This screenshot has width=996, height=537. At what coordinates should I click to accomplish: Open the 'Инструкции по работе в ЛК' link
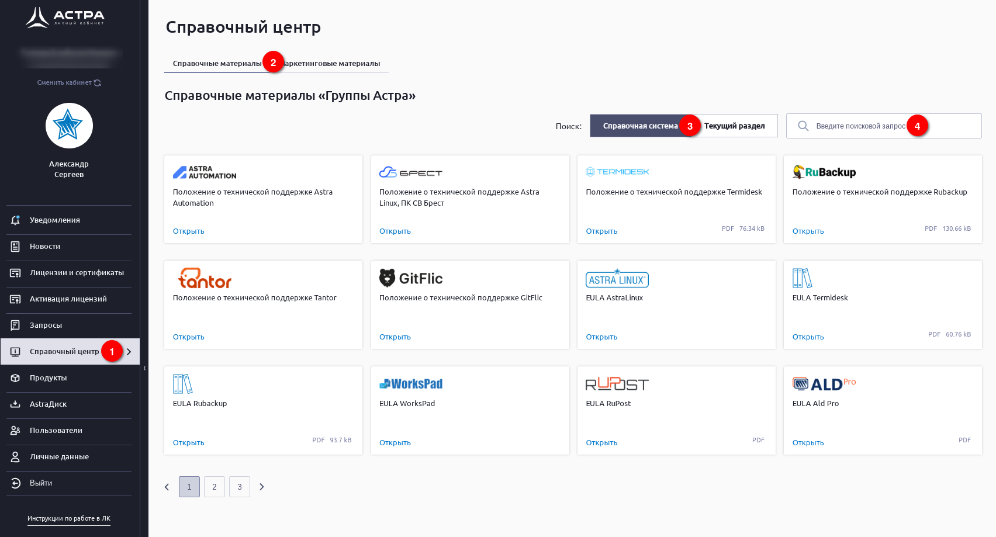(x=69, y=518)
